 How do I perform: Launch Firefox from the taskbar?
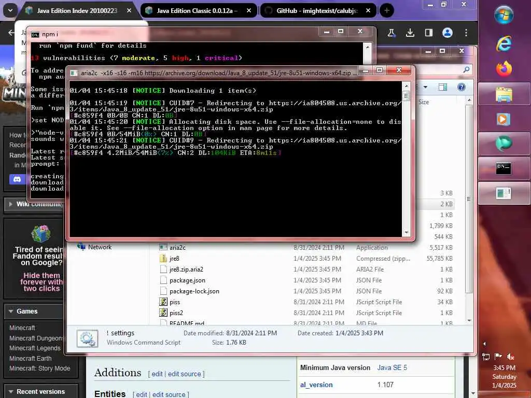(504, 69)
